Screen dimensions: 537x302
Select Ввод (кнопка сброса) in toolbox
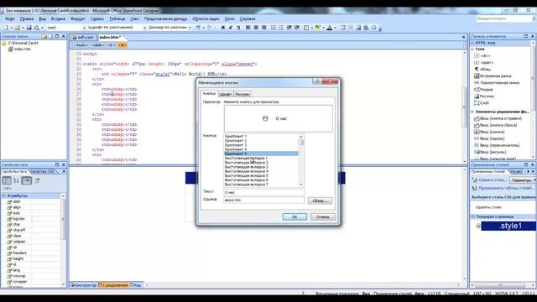click(x=496, y=125)
